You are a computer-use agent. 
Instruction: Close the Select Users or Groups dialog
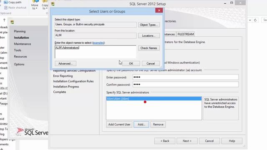[x=159, y=10]
